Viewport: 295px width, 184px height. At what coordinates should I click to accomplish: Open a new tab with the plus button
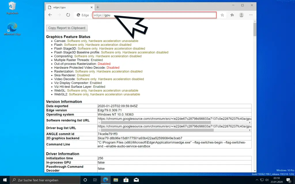coord(98,7)
